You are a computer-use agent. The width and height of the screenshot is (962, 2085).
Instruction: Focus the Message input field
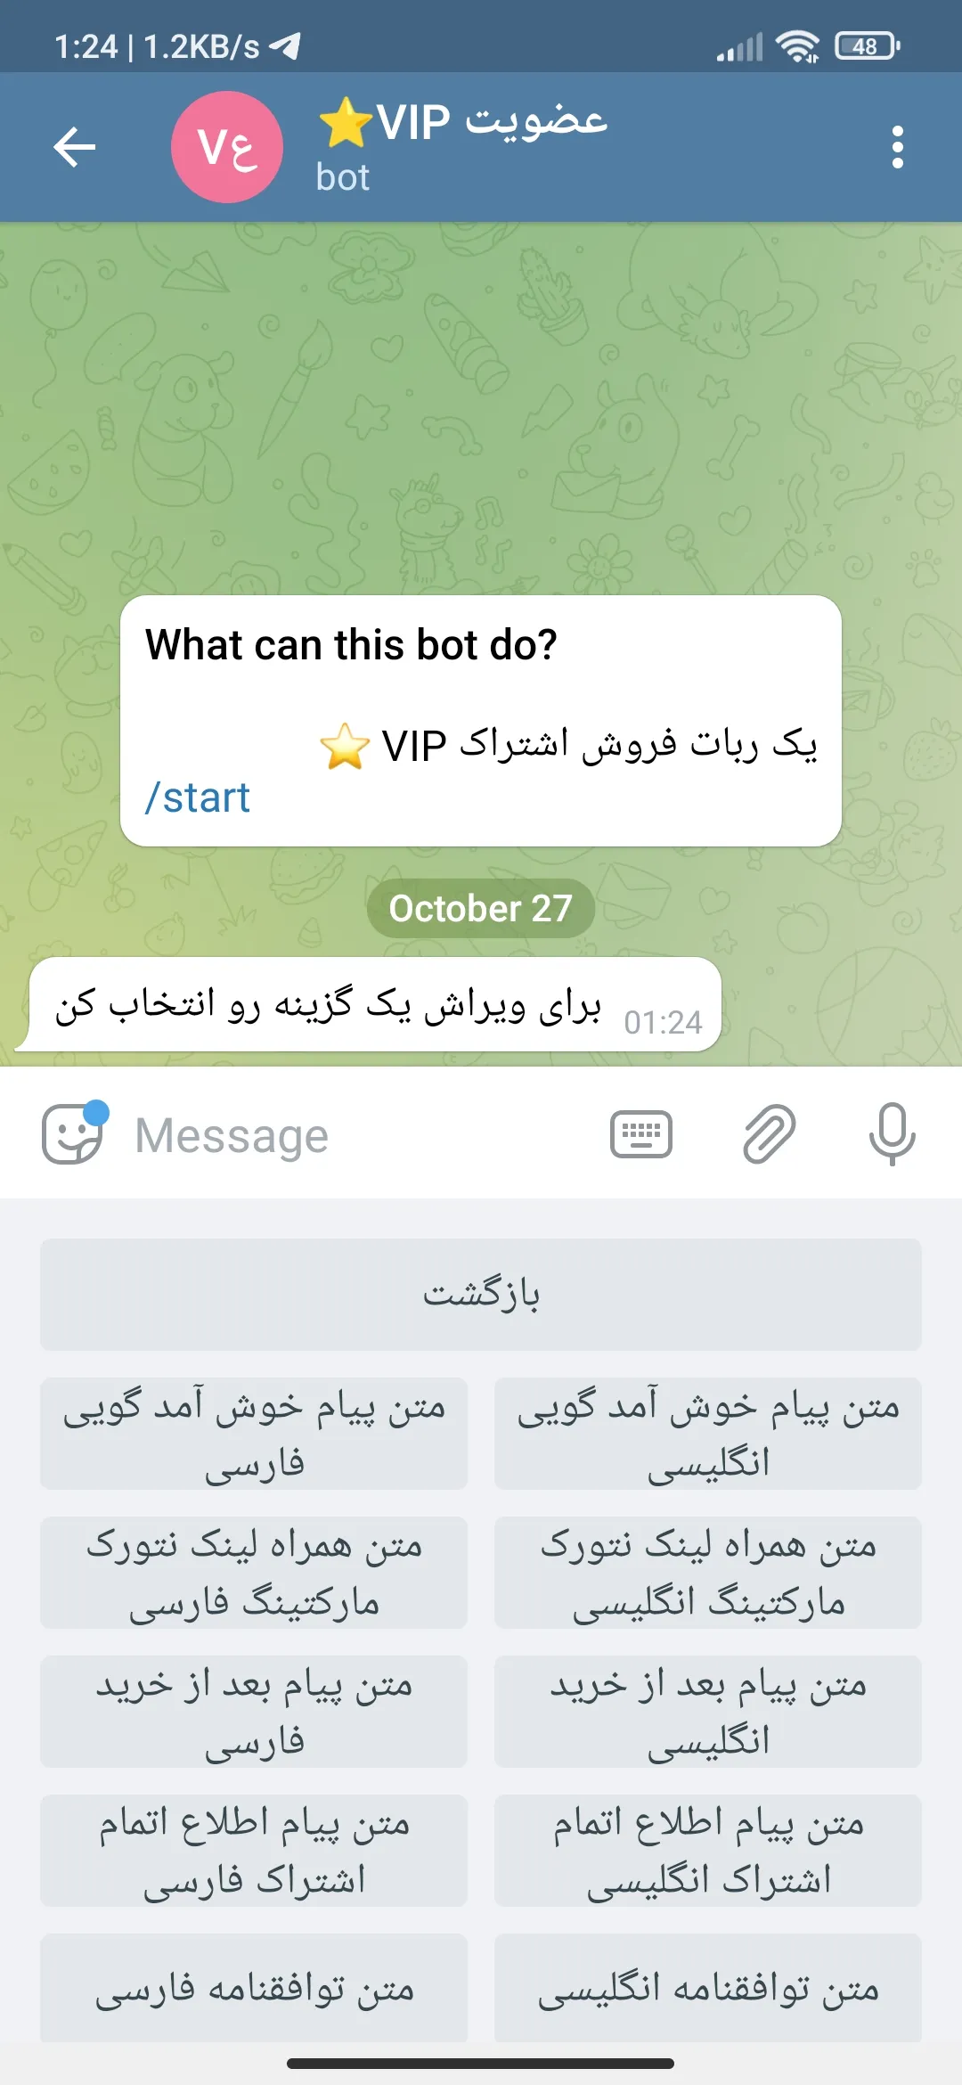(356, 1135)
